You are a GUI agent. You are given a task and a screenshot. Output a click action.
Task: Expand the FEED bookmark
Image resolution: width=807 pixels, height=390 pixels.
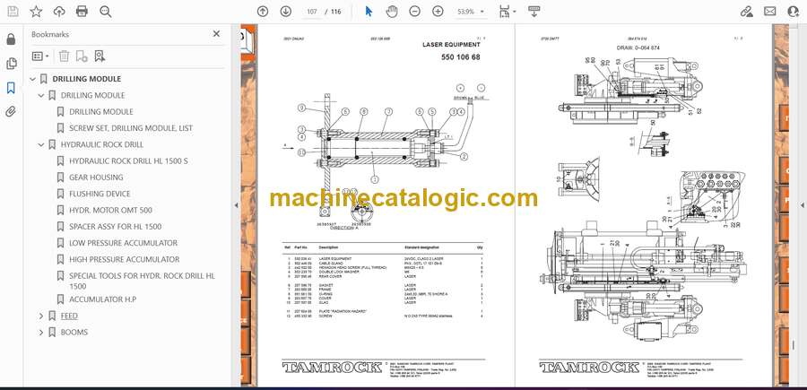[x=41, y=316]
